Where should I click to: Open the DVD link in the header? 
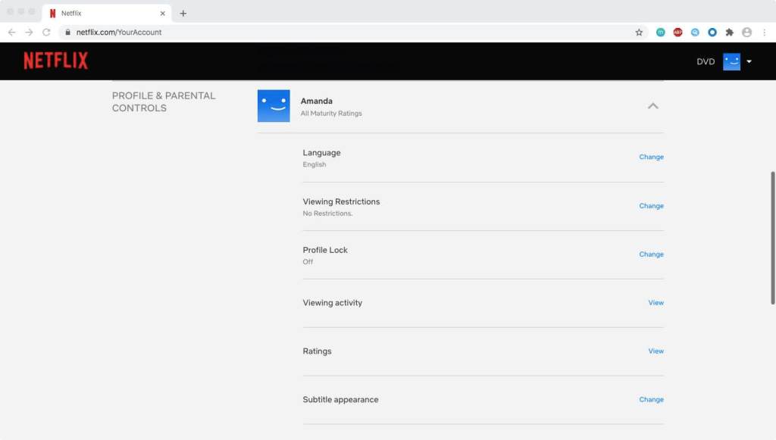pyautogui.click(x=706, y=62)
